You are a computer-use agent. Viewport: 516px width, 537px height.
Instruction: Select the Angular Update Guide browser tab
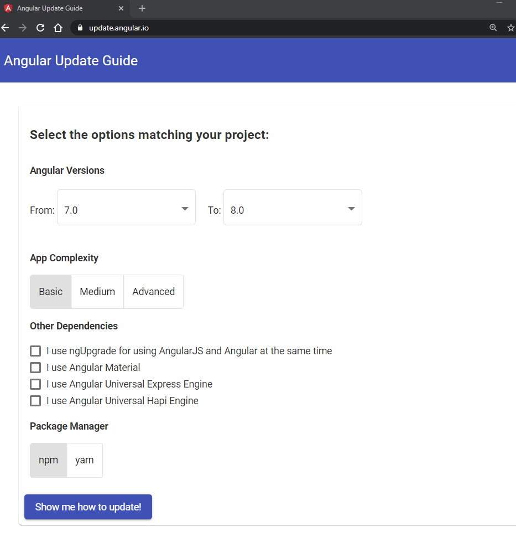pos(65,8)
